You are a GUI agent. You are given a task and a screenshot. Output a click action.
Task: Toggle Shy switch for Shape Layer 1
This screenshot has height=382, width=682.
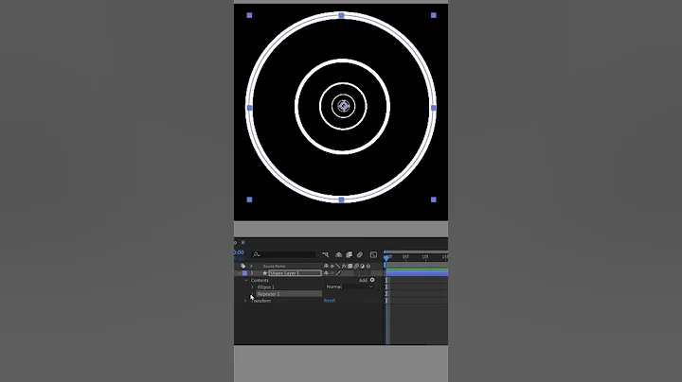(326, 273)
